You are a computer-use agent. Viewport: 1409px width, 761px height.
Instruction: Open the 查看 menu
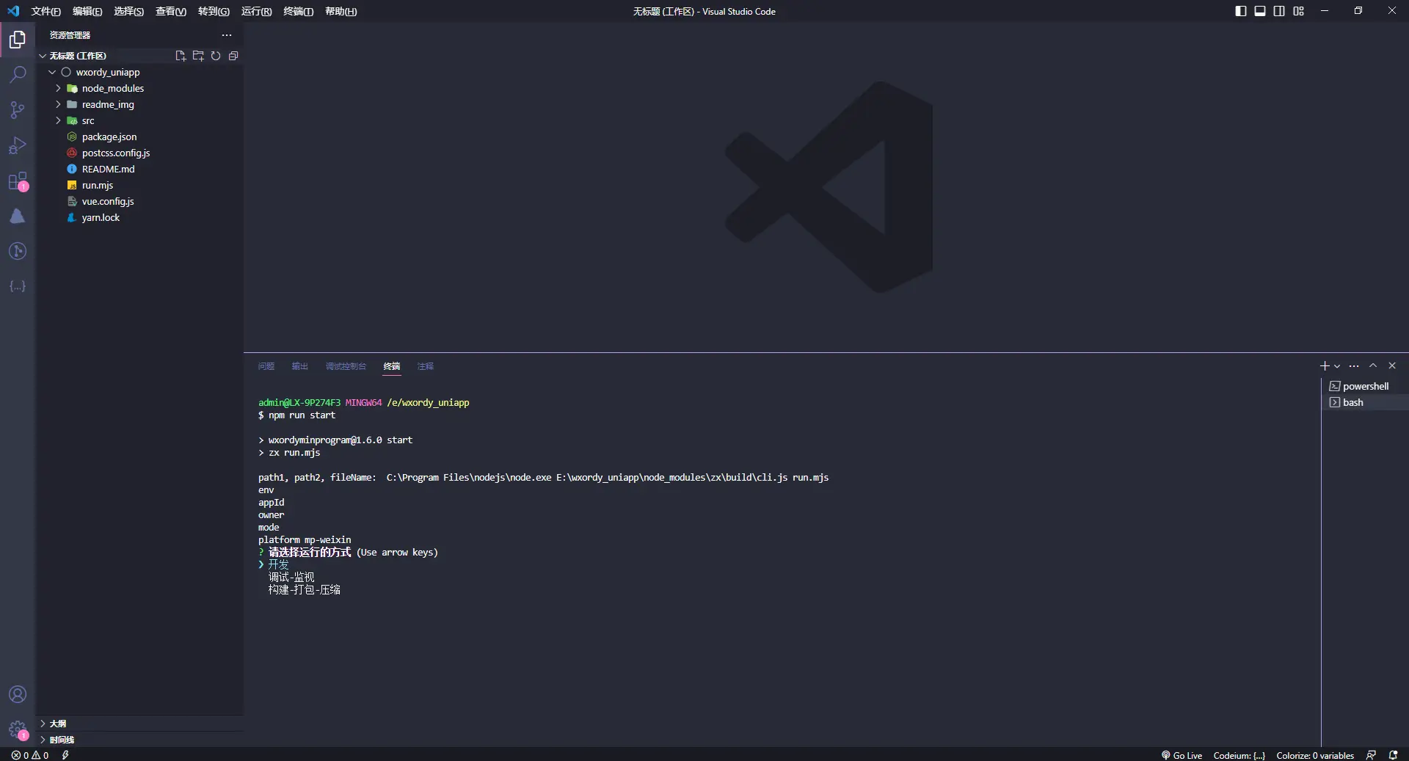coord(171,11)
